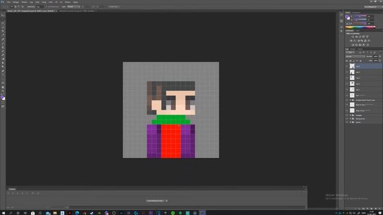The image size is (383, 215).
Task: Hide the selected top layer via eye icon
Action: point(347,66)
